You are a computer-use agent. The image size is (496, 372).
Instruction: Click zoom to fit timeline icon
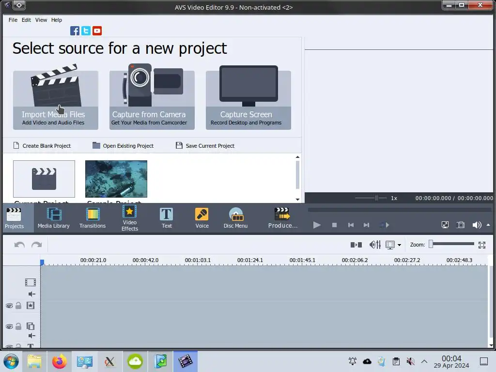[x=482, y=245]
